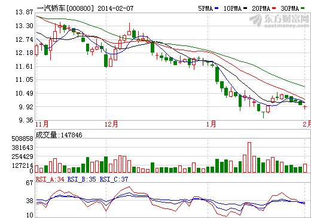Click the 12.74 price axis label
This screenshot has width=311, height=218.
(x=25, y=39)
